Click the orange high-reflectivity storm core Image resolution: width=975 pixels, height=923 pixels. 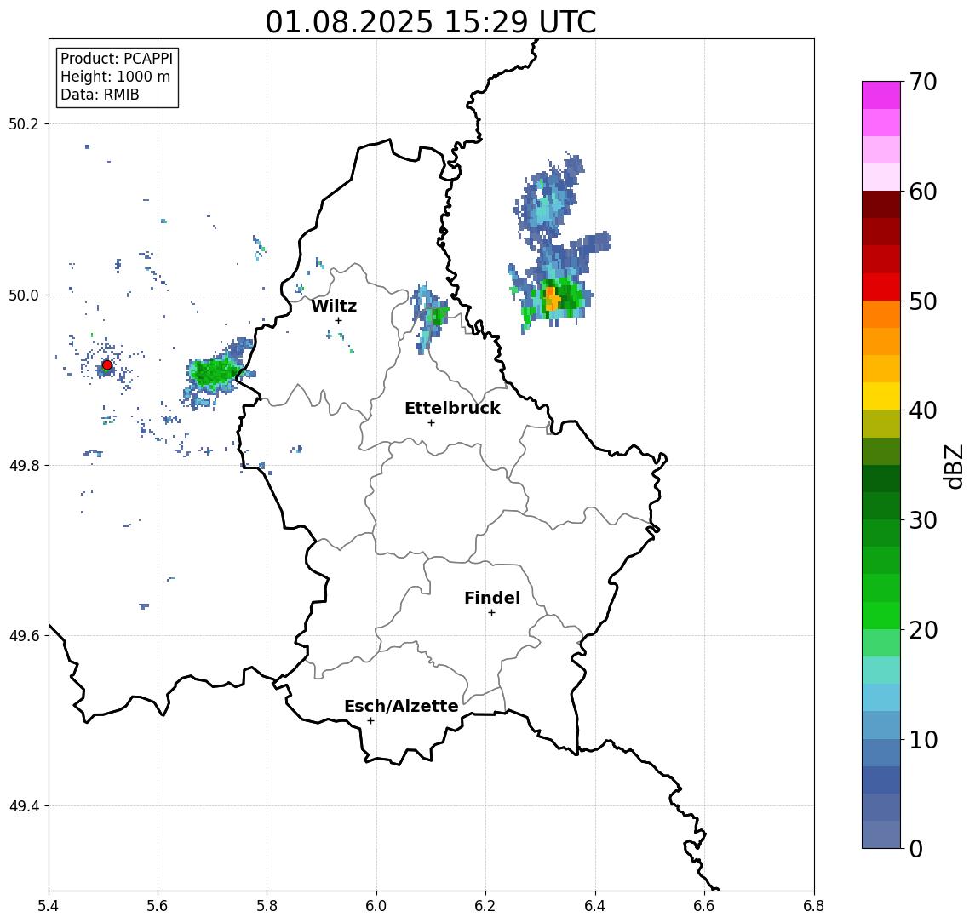click(x=552, y=299)
